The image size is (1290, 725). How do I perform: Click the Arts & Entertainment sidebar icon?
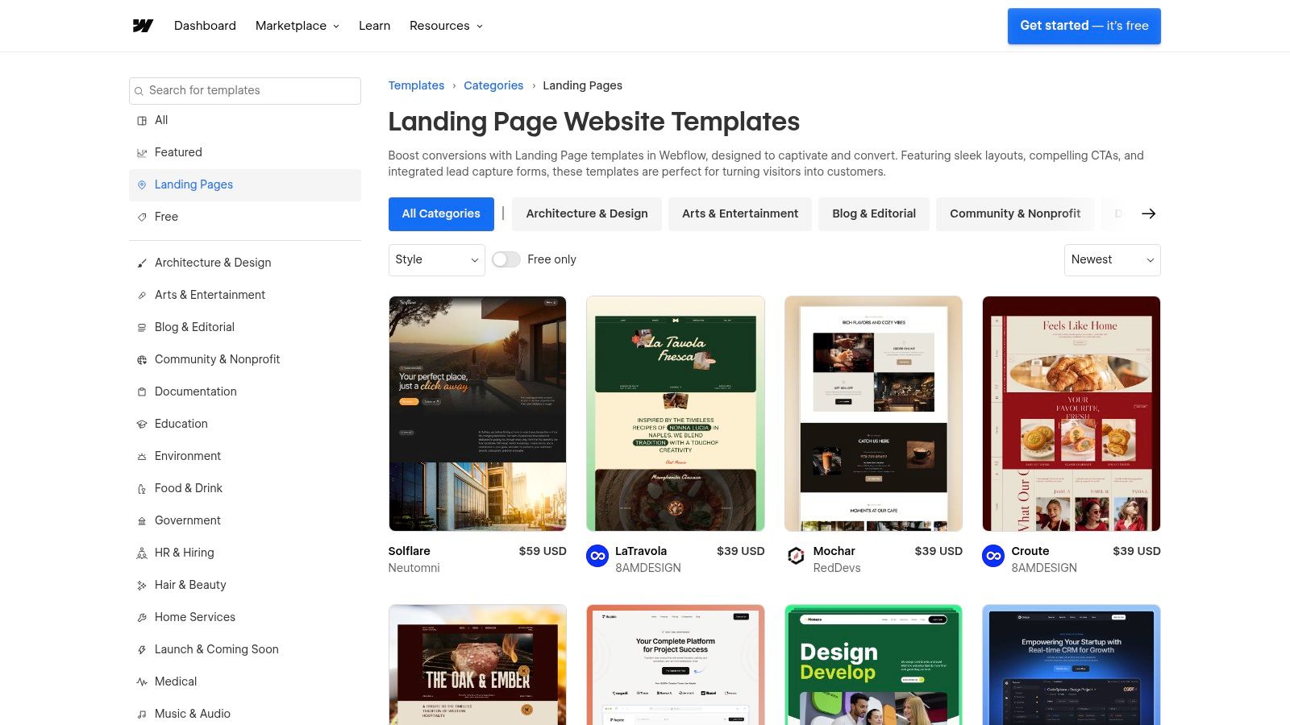pyautogui.click(x=142, y=296)
